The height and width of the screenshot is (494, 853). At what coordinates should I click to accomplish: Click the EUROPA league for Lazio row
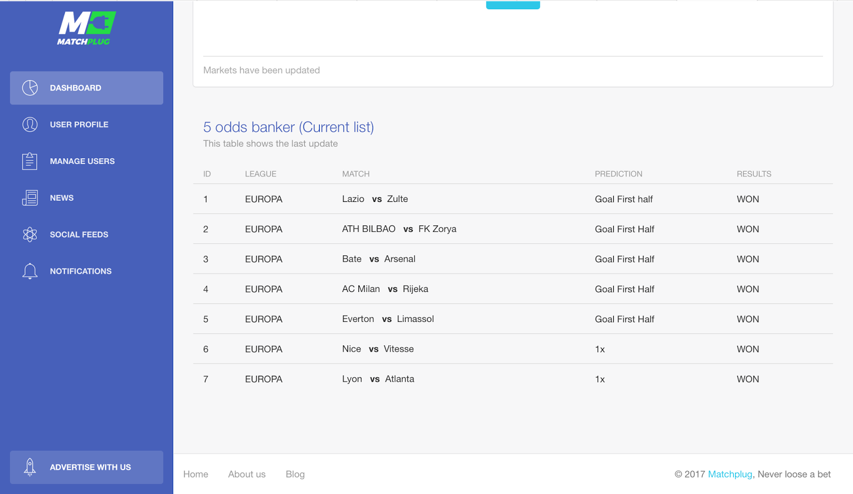pyautogui.click(x=264, y=199)
